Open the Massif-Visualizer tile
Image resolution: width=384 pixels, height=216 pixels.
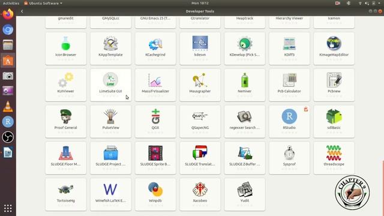pos(155,85)
